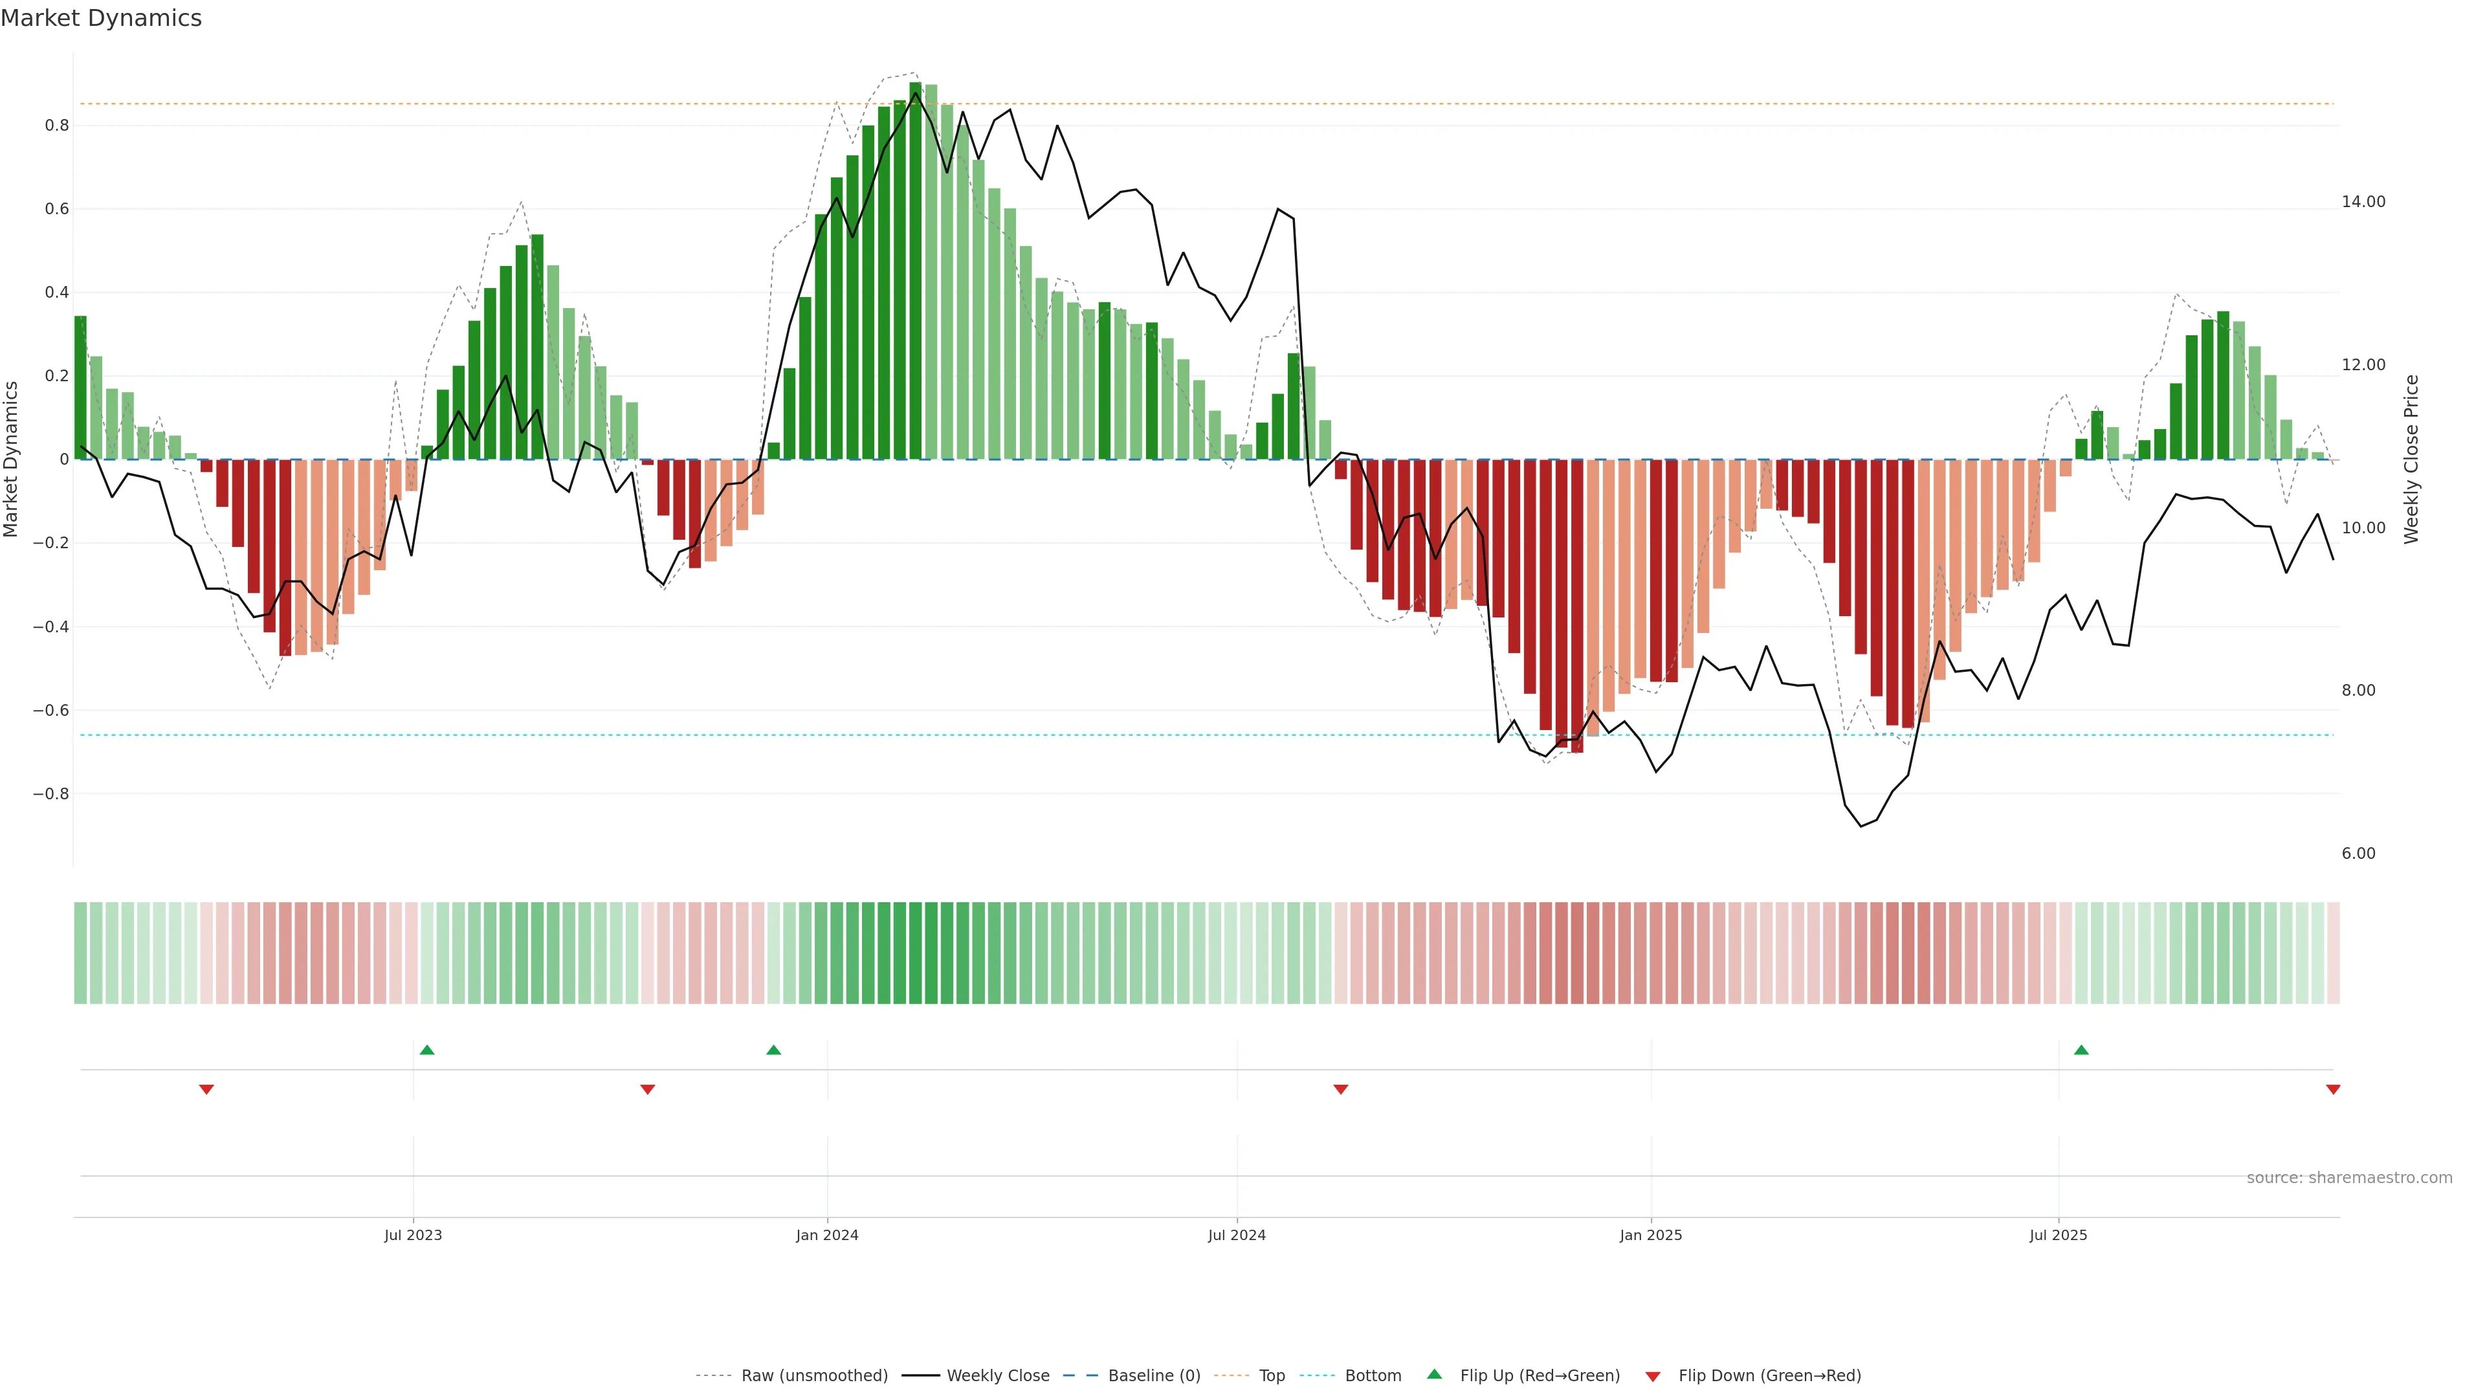Toggle the Weekly Close legend entry

(x=997, y=1376)
